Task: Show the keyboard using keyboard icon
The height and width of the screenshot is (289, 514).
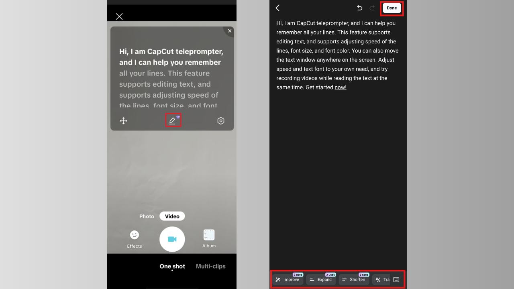Action: (396, 280)
